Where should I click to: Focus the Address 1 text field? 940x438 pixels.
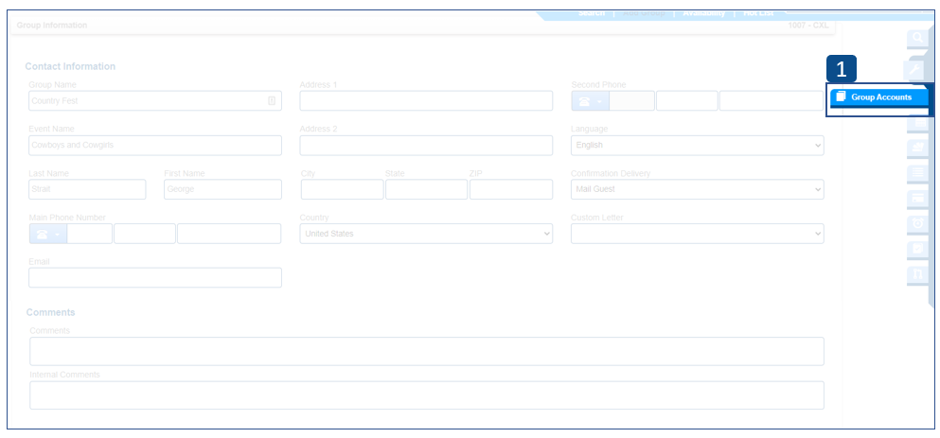click(x=426, y=101)
